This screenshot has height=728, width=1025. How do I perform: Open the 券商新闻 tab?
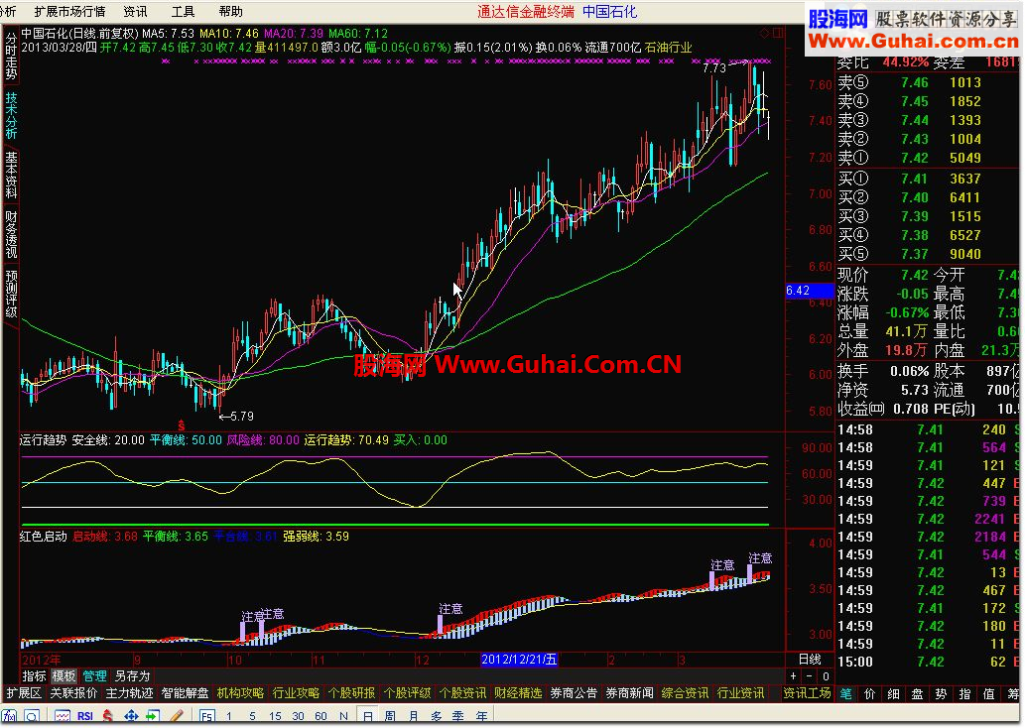pos(629,693)
